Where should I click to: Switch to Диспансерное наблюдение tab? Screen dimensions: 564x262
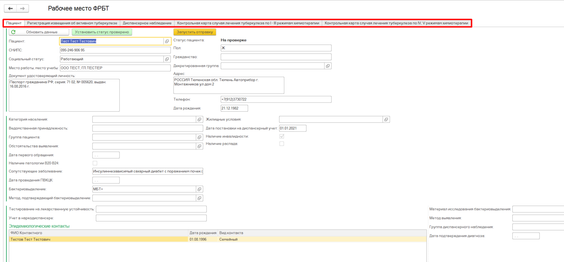[147, 23]
